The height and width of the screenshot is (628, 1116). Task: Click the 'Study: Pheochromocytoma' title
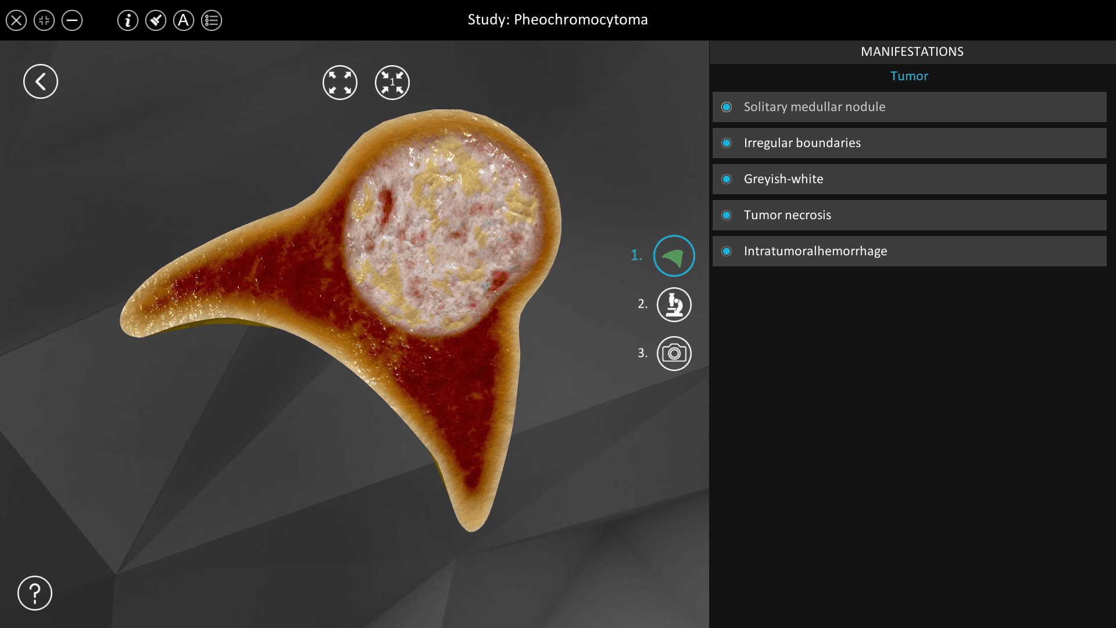pos(557,20)
